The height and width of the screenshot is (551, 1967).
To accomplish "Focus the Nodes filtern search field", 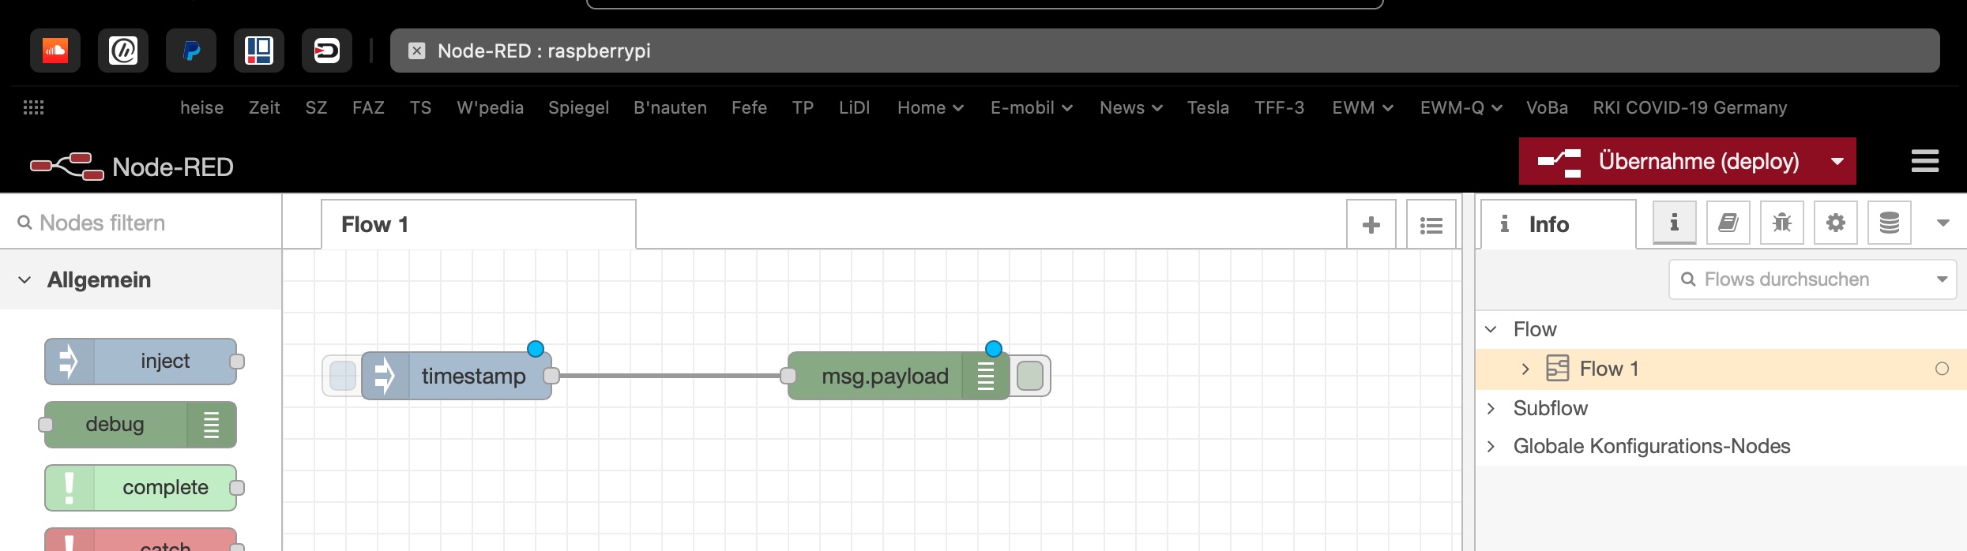I will pyautogui.click(x=141, y=223).
